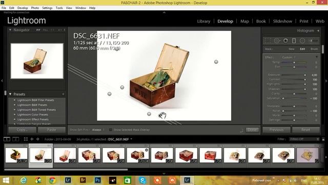Expand Lightroom Color Presets folder
This screenshot has width=328, height=185.
[x=14, y=115]
